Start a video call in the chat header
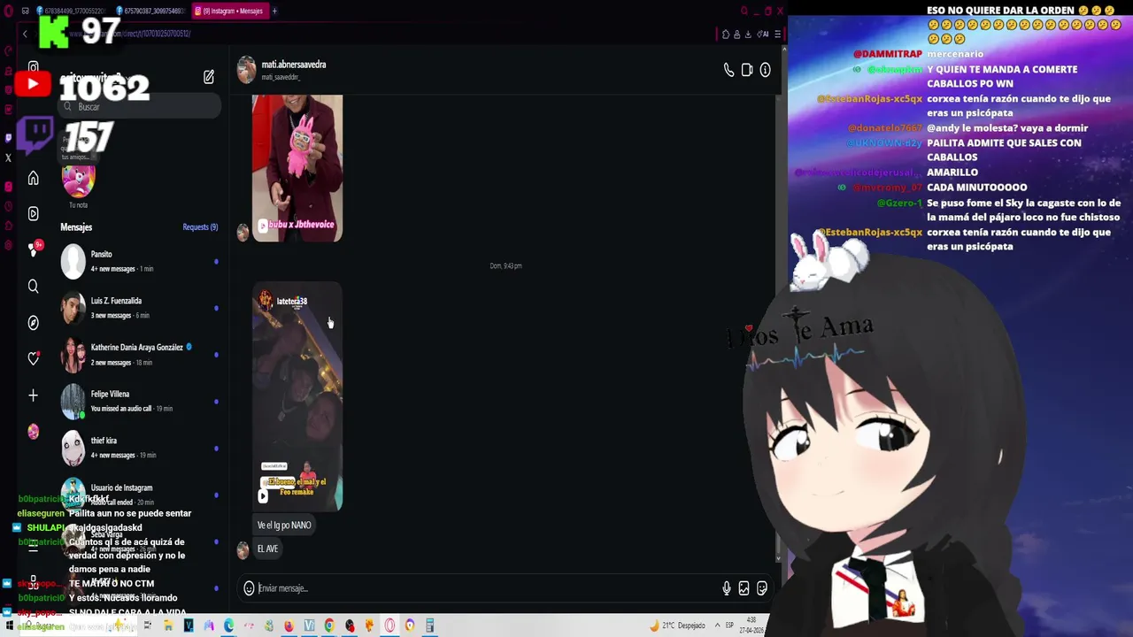1133x637 pixels. pyautogui.click(x=747, y=70)
